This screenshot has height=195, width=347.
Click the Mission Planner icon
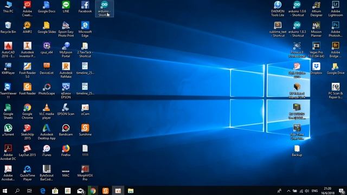pos(316,29)
